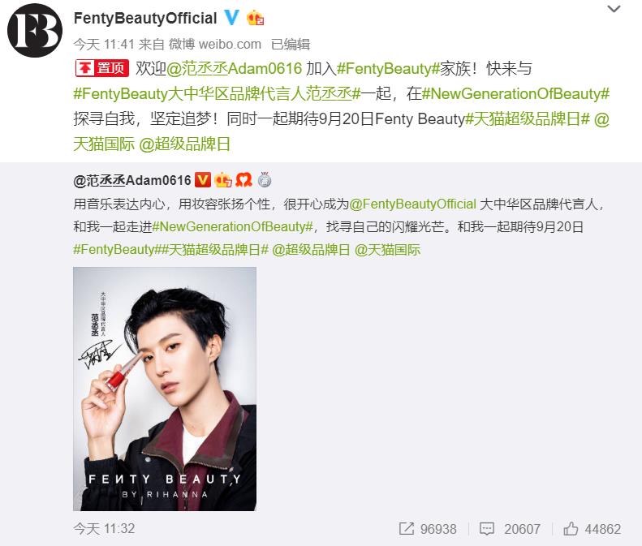This screenshot has height=546, width=642.
Task: Click the red headphone badge icon
Action: click(x=243, y=179)
